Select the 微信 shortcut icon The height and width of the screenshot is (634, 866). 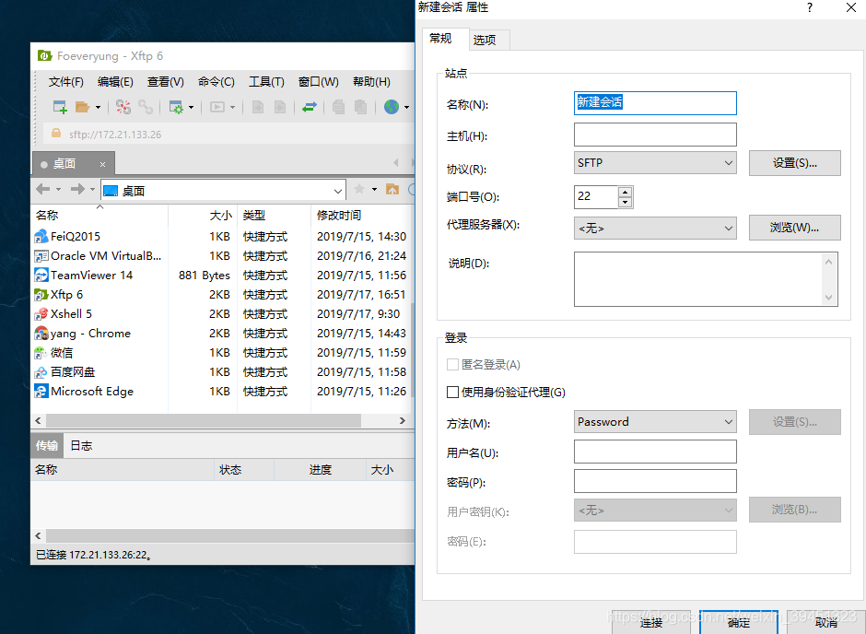pyautogui.click(x=41, y=352)
